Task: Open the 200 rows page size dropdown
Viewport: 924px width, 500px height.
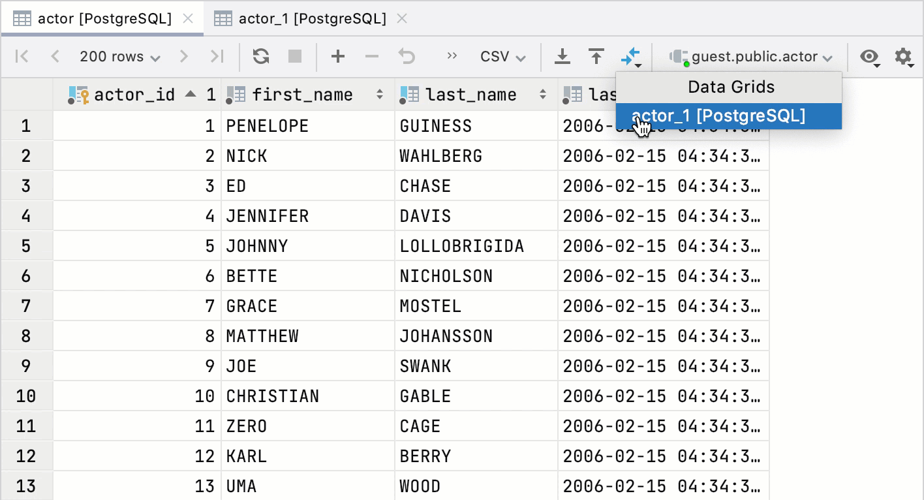Action: [x=119, y=57]
